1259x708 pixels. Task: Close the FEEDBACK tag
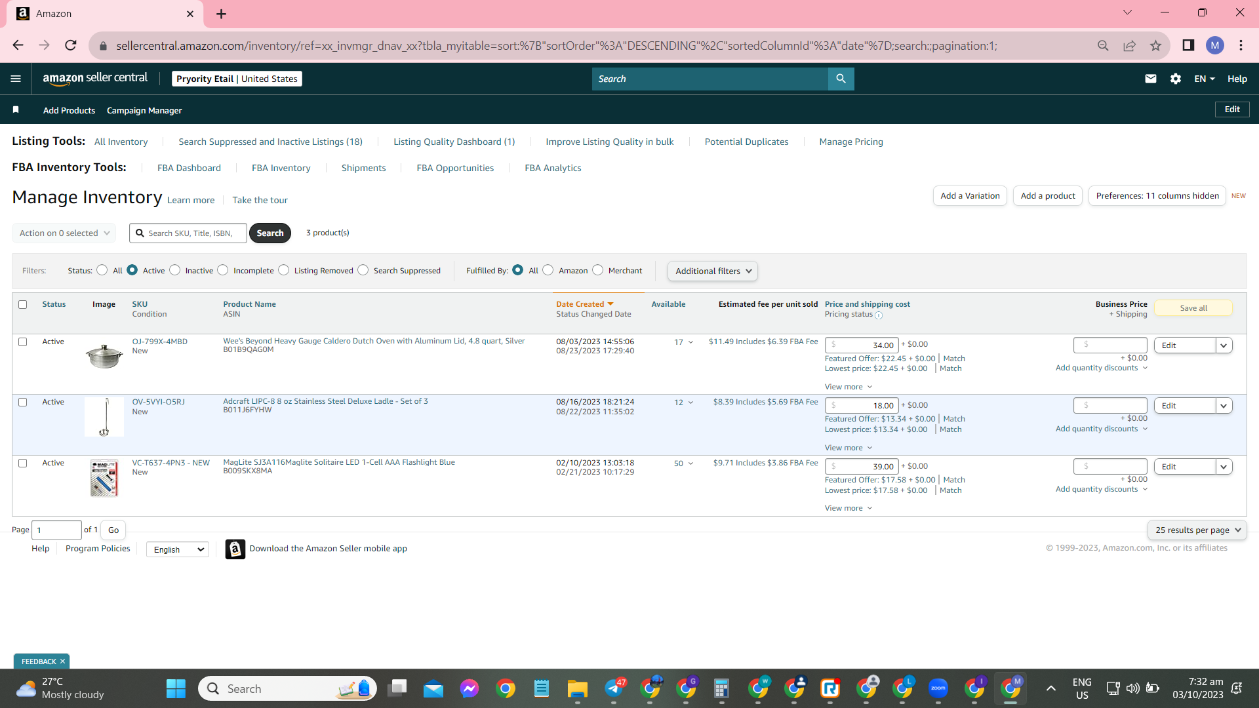click(x=62, y=661)
